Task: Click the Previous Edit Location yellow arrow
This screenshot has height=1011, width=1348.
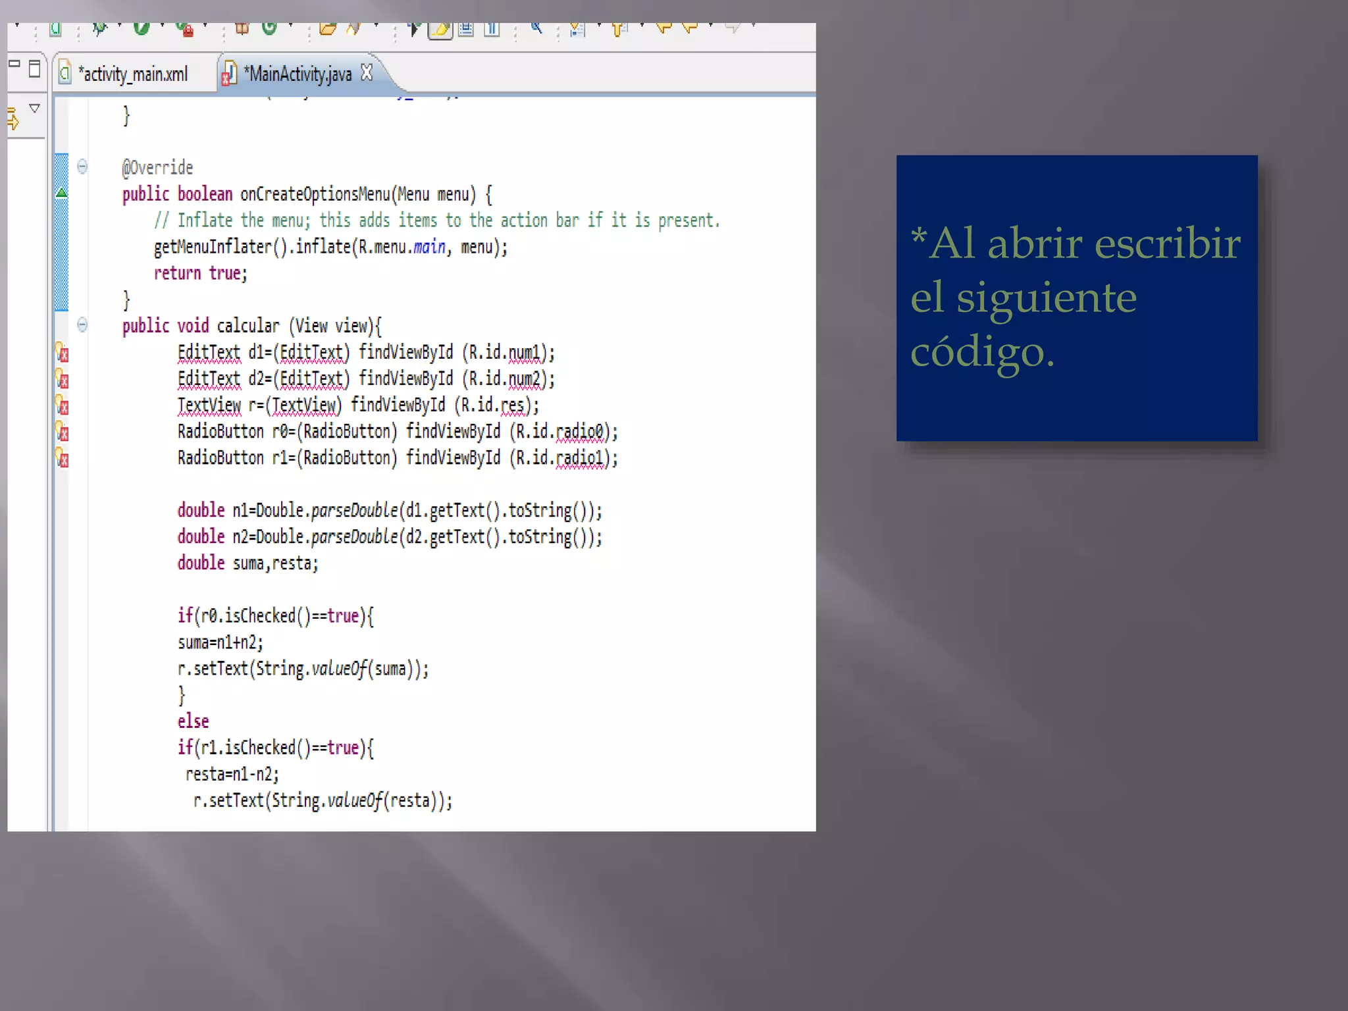Action: [x=663, y=28]
